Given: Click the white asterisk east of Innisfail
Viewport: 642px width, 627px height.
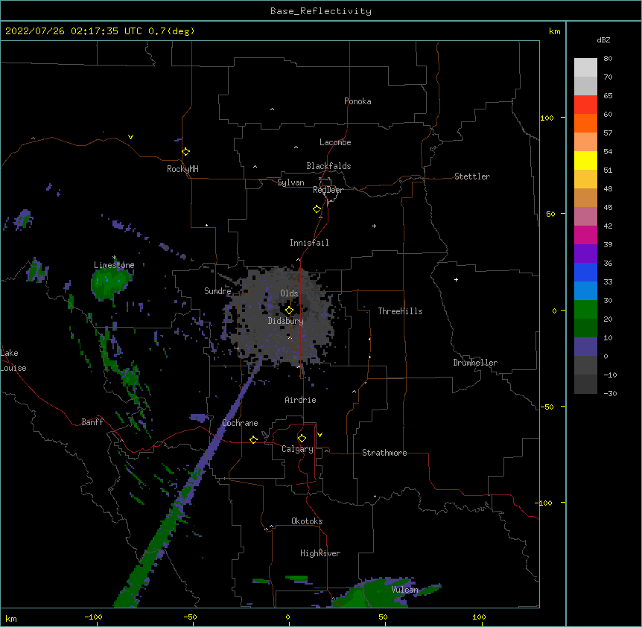Looking at the screenshot, I should 374,226.
